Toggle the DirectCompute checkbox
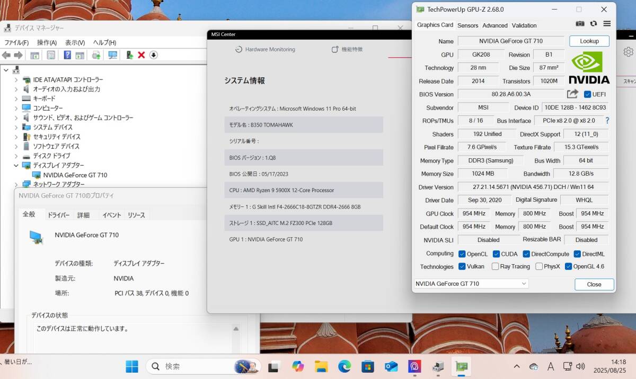This screenshot has width=636, height=379. 527,254
